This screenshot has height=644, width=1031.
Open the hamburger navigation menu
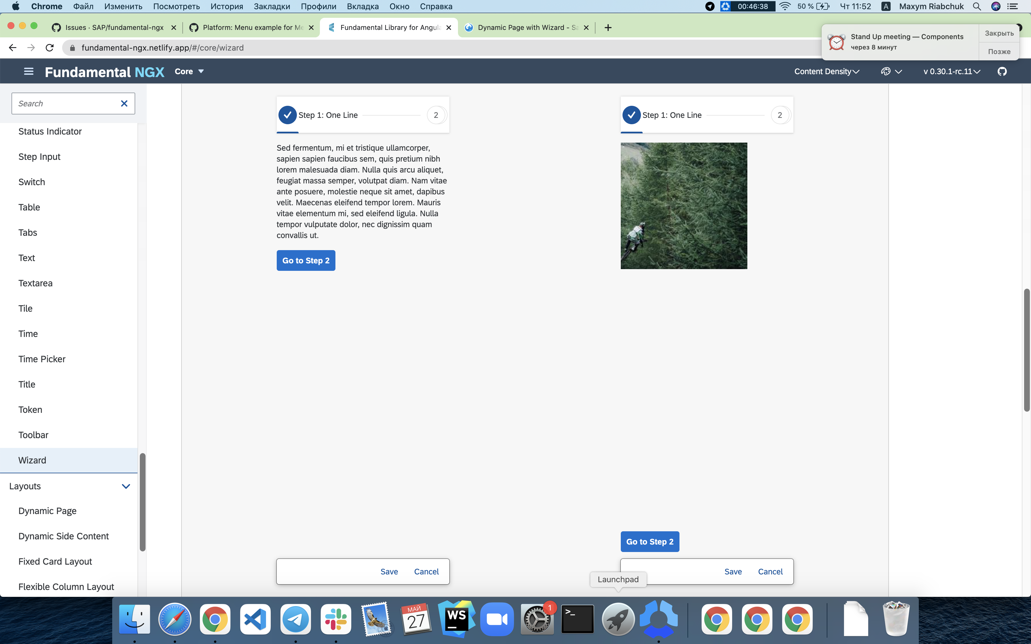click(x=28, y=71)
